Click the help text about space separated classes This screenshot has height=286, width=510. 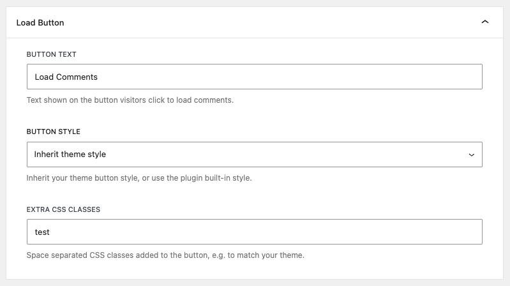tap(165, 255)
